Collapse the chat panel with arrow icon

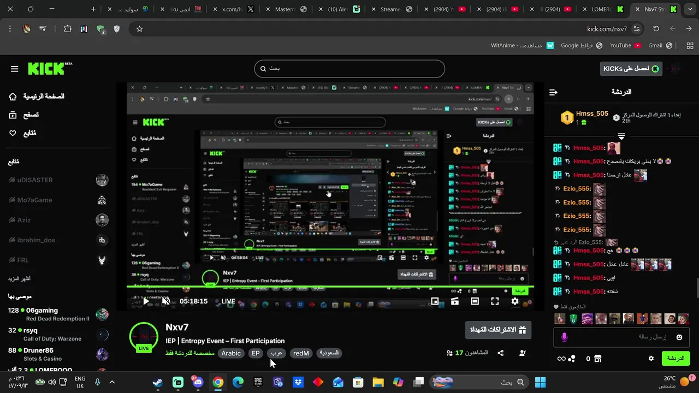pos(553,92)
